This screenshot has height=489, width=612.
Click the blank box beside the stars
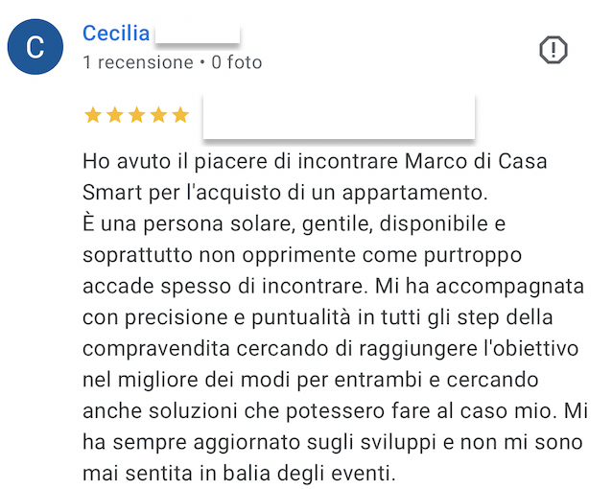coord(339,116)
